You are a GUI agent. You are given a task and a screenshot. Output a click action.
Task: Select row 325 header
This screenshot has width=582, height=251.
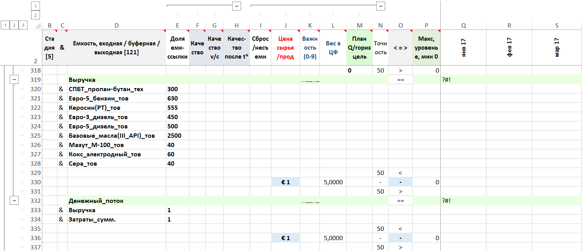pos(35,136)
